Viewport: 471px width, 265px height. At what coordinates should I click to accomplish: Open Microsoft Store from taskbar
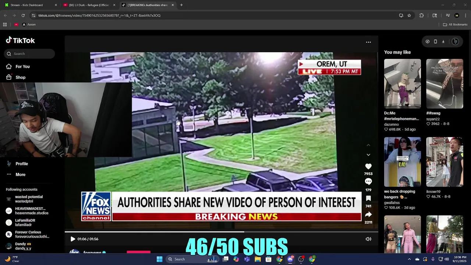click(x=269, y=259)
